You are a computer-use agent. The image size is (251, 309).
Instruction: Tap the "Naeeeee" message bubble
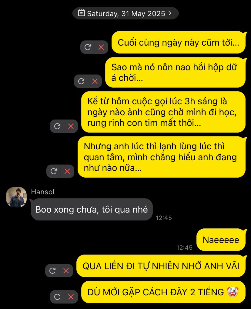coord(221,240)
